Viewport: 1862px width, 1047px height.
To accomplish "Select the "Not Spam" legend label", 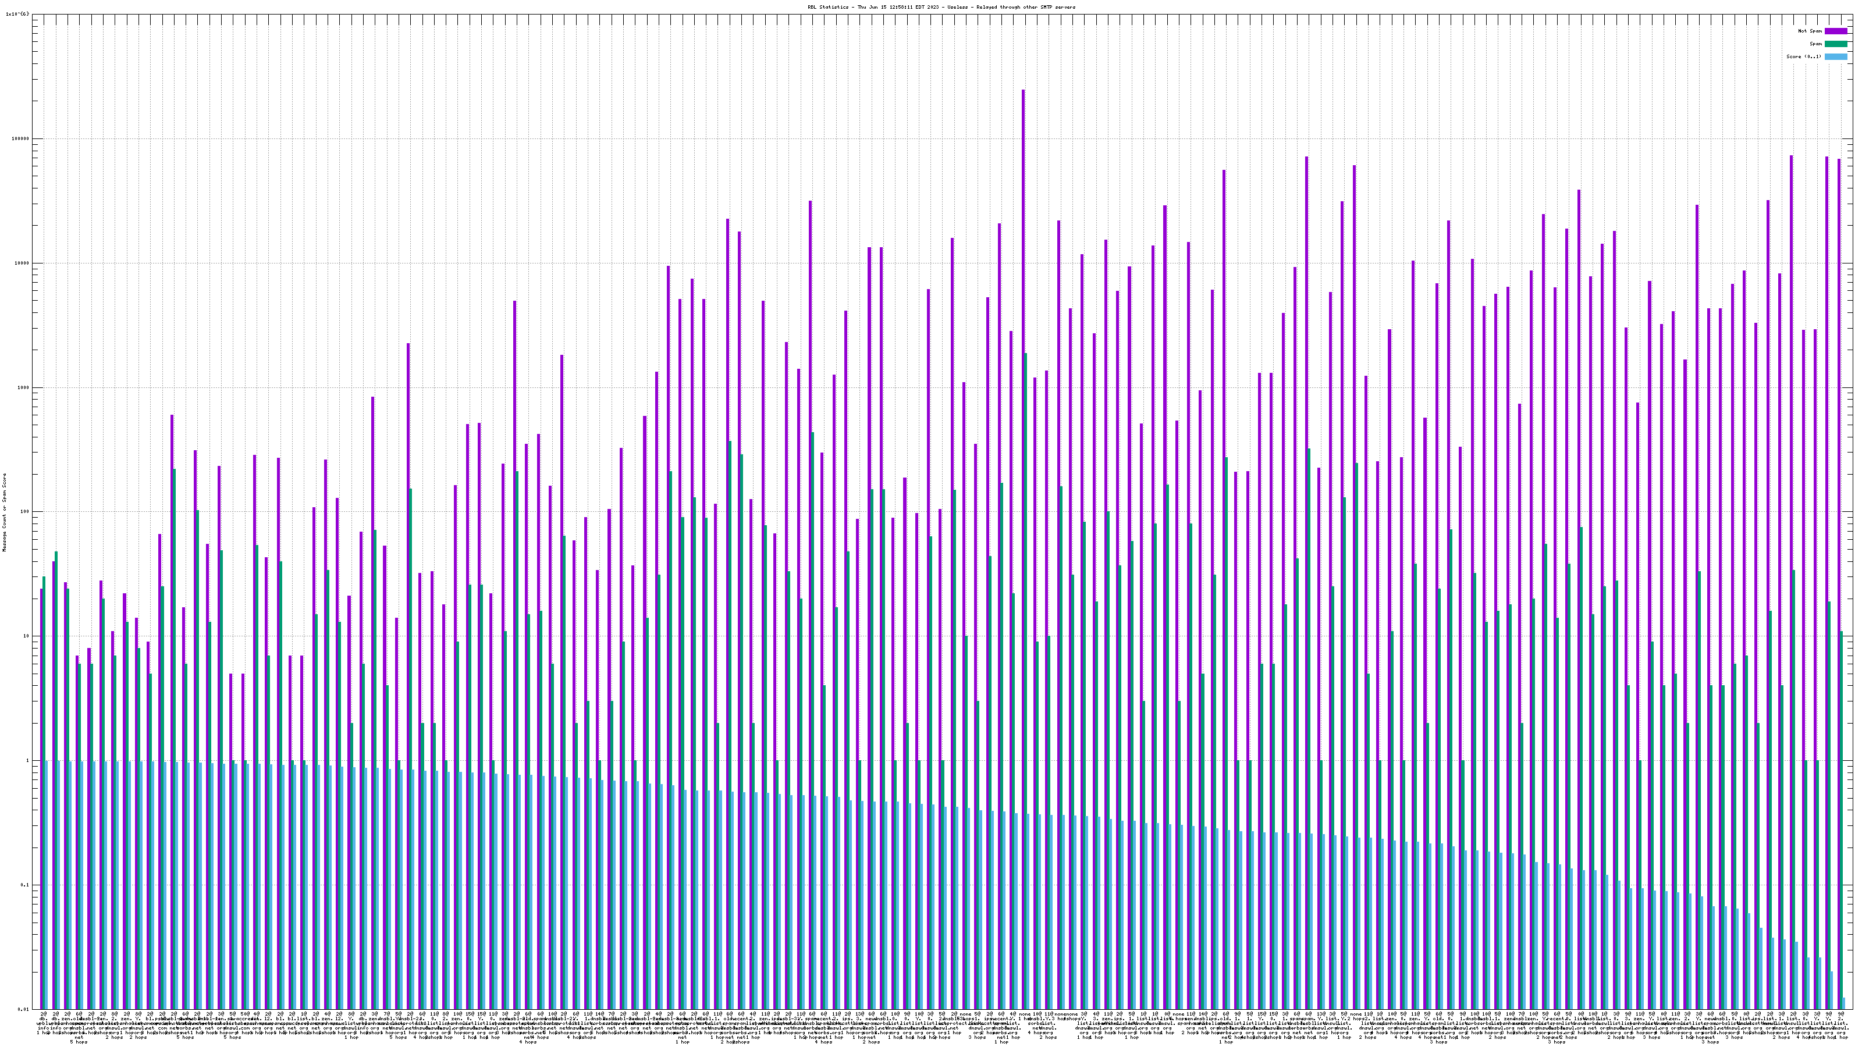I will point(1810,31).
